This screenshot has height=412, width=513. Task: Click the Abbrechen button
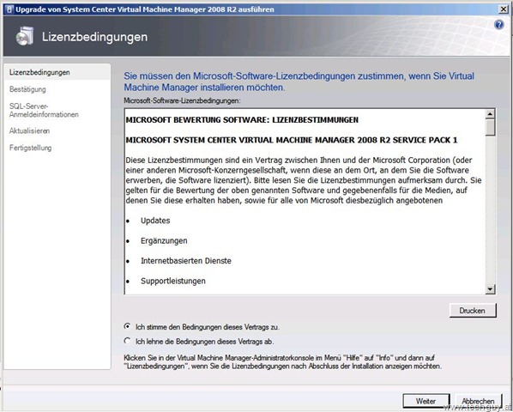click(x=478, y=401)
